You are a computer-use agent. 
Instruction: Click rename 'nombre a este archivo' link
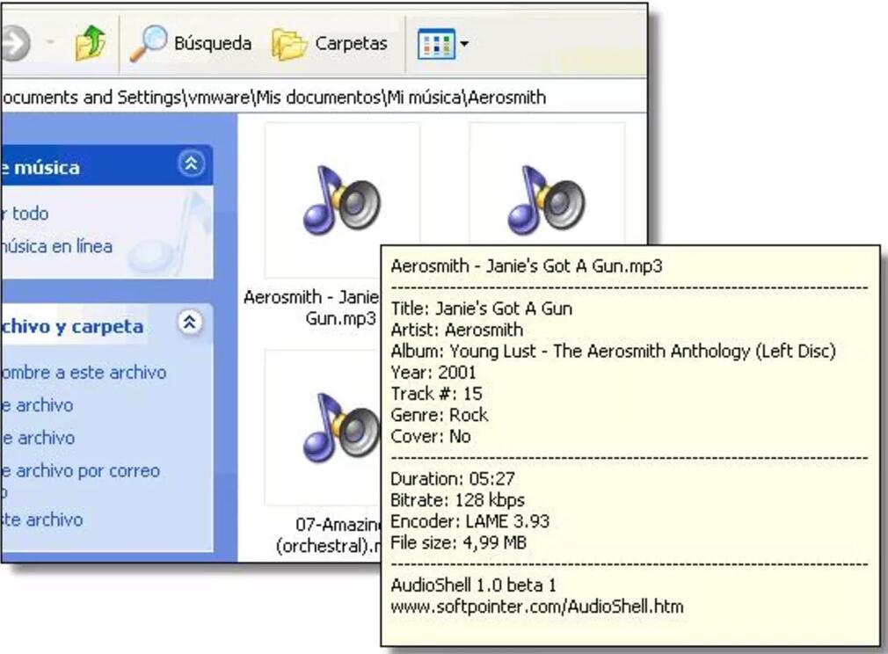pyautogui.click(x=83, y=373)
